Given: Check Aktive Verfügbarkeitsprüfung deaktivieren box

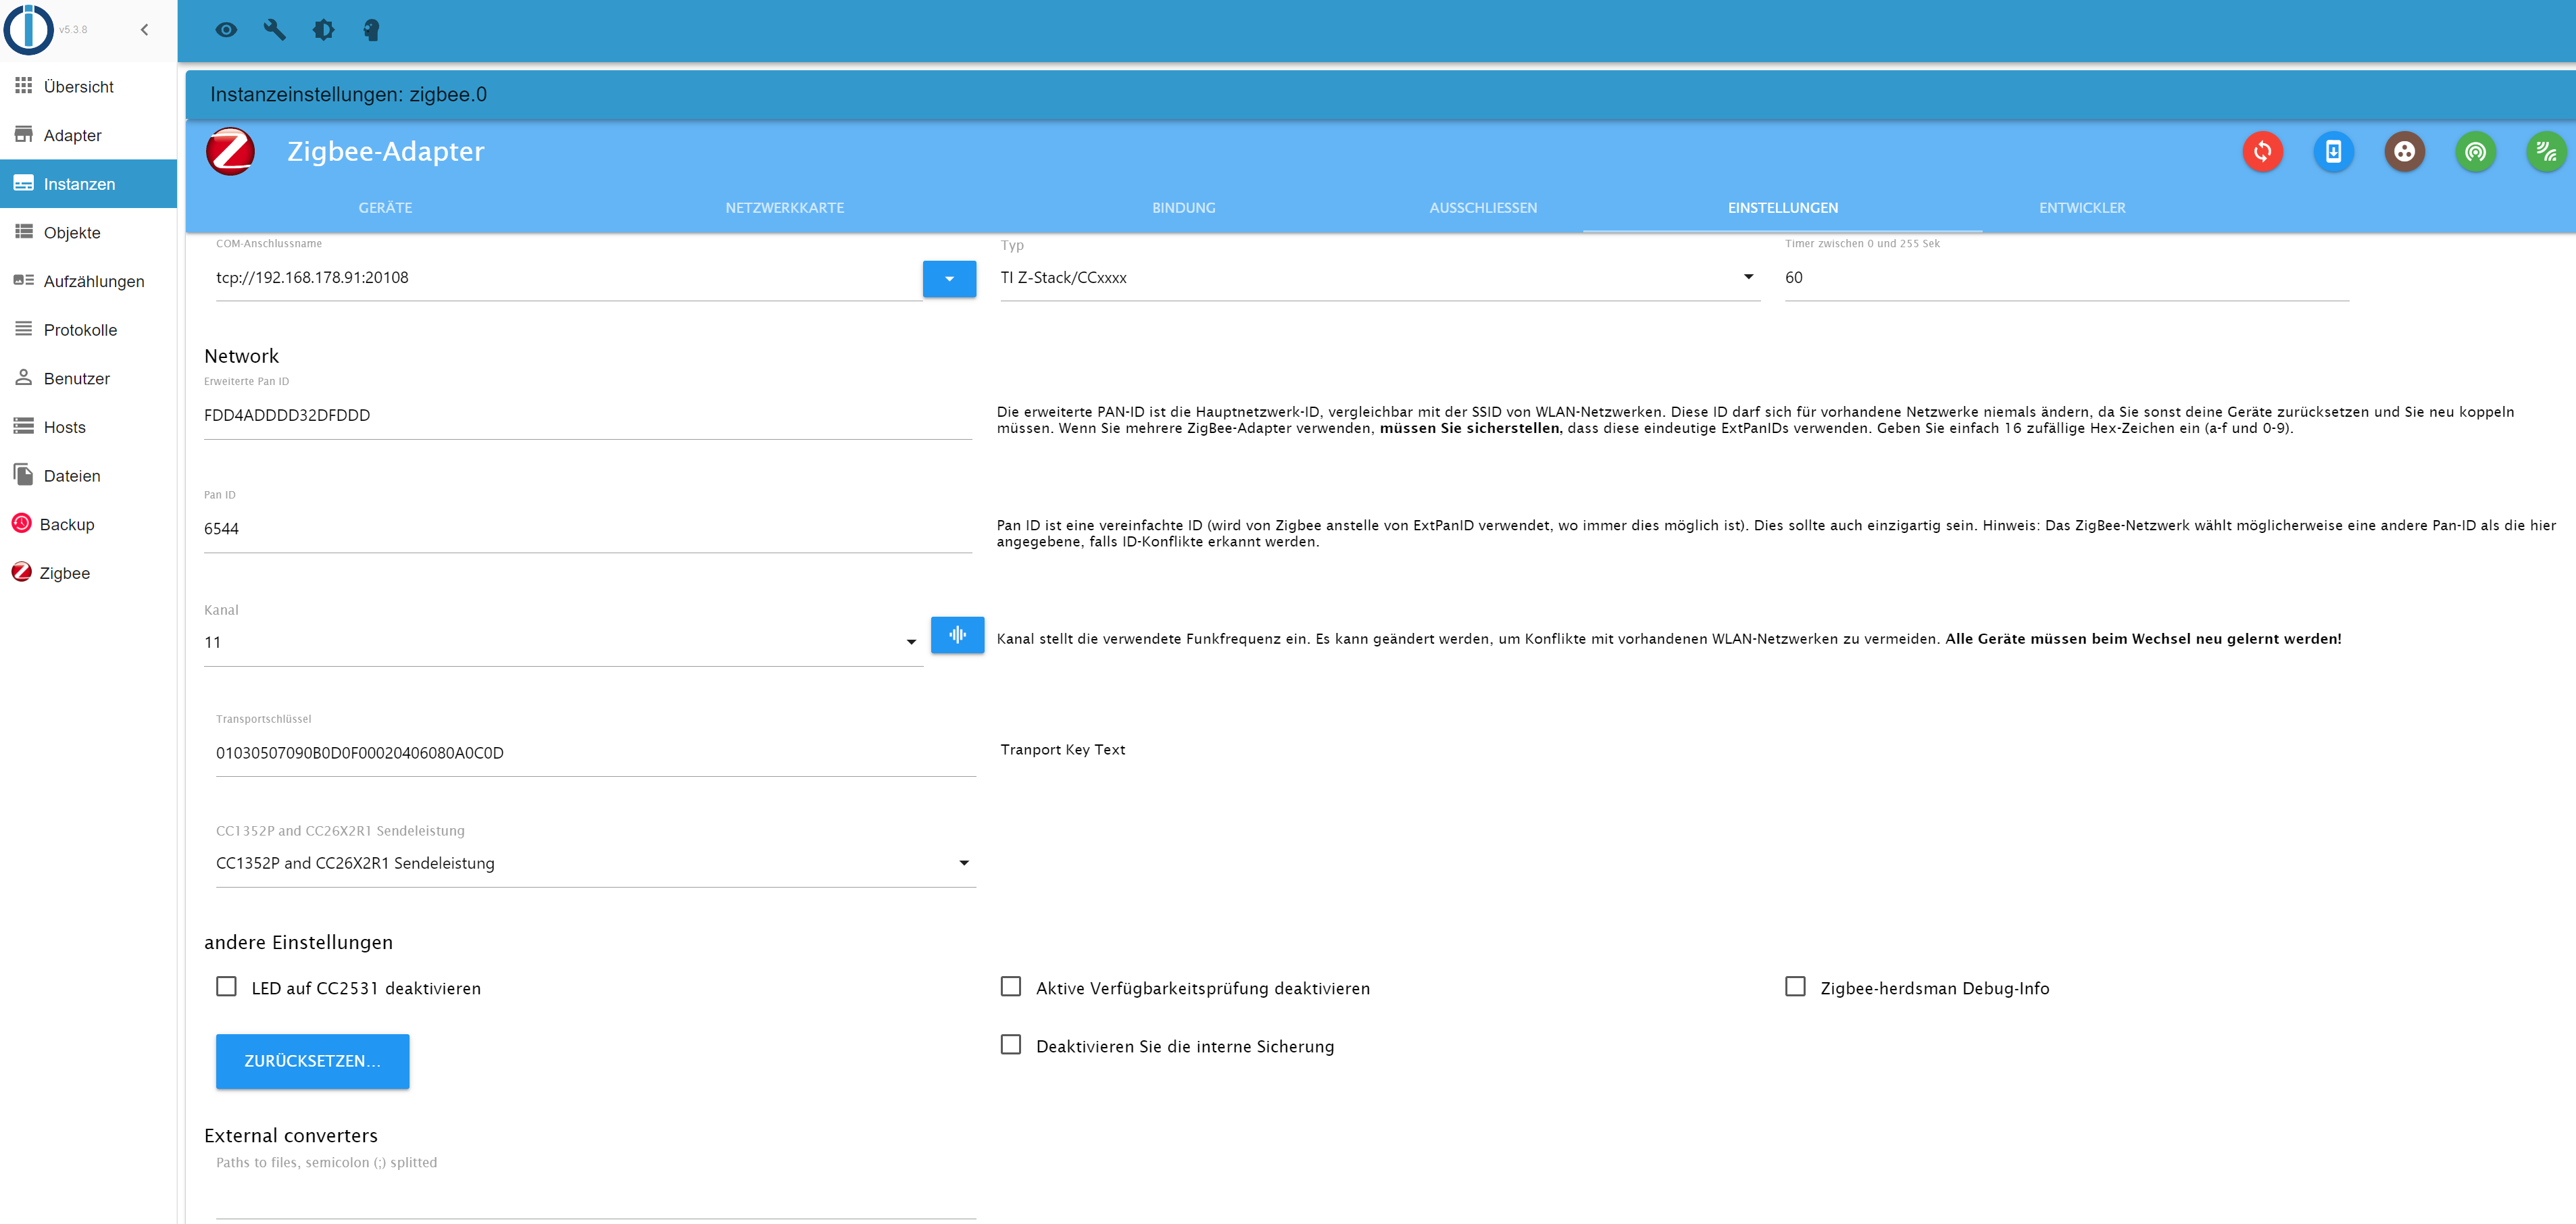Looking at the screenshot, I should 1011,987.
